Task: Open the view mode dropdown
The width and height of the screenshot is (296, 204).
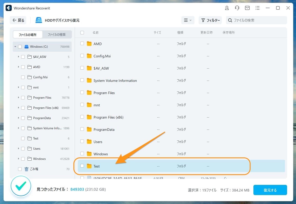Action: 188,20
